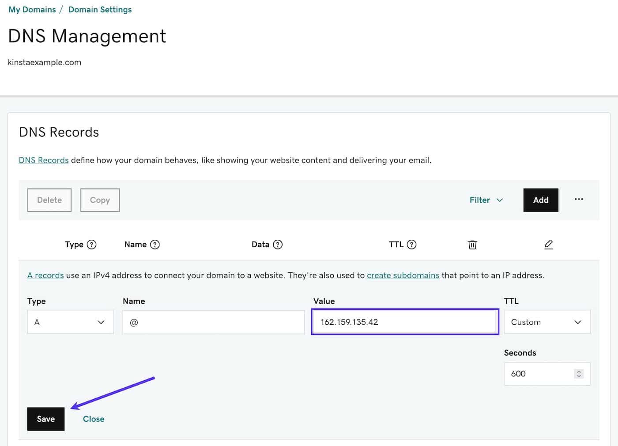The image size is (618, 446).
Task: Open the Name column help tooltip
Action: click(x=155, y=244)
